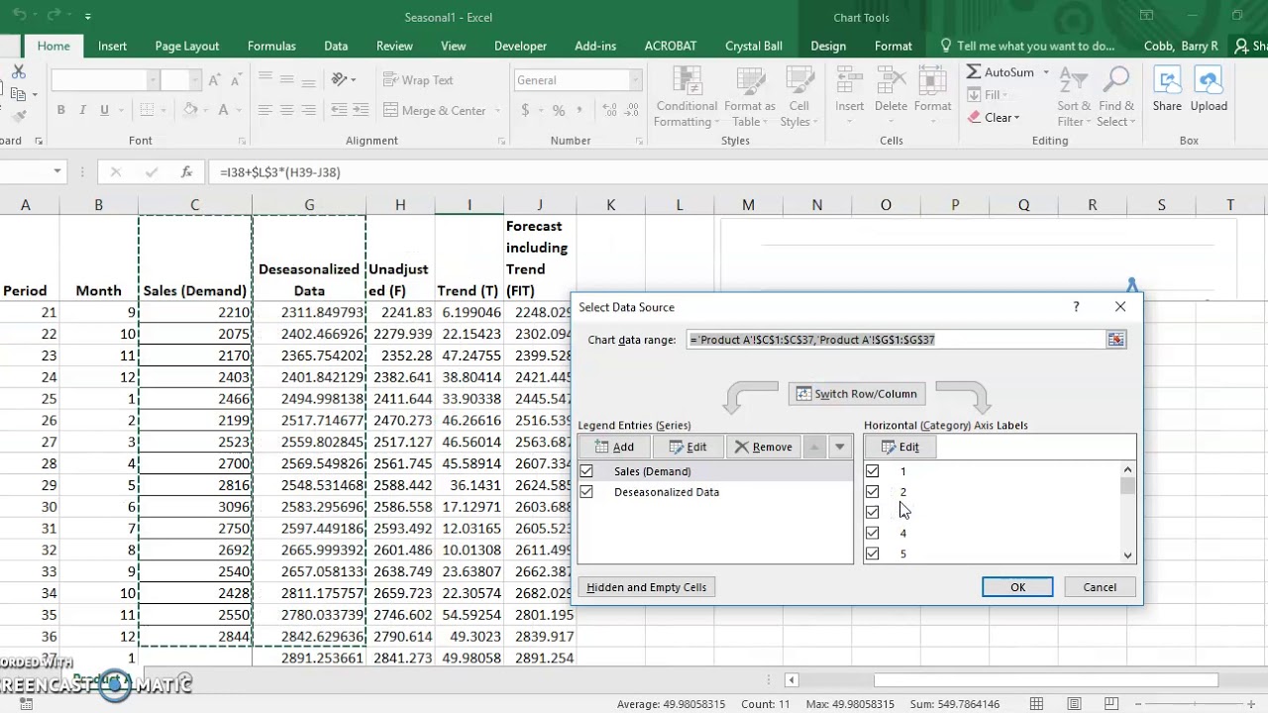The height and width of the screenshot is (713, 1268).
Task: Click Increase Indent icon
Action: [x=363, y=110]
